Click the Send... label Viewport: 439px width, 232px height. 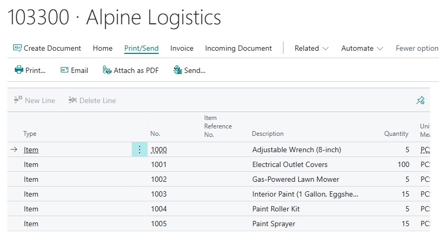click(195, 70)
